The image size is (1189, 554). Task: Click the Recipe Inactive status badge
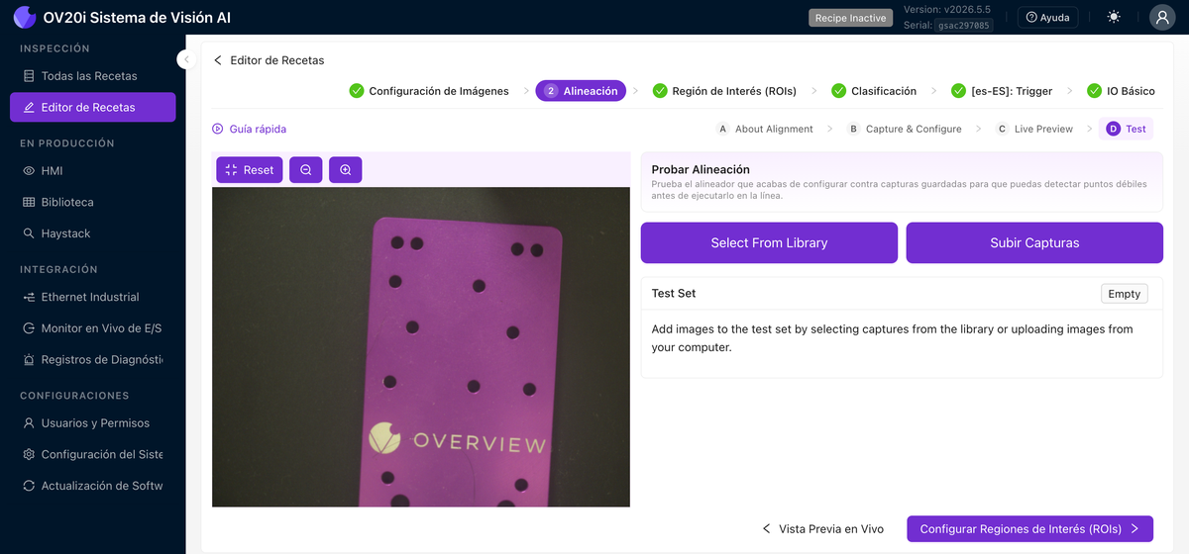[851, 18]
